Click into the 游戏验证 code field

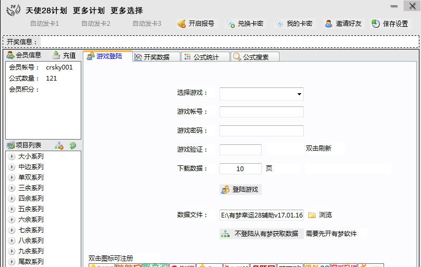[240, 150]
